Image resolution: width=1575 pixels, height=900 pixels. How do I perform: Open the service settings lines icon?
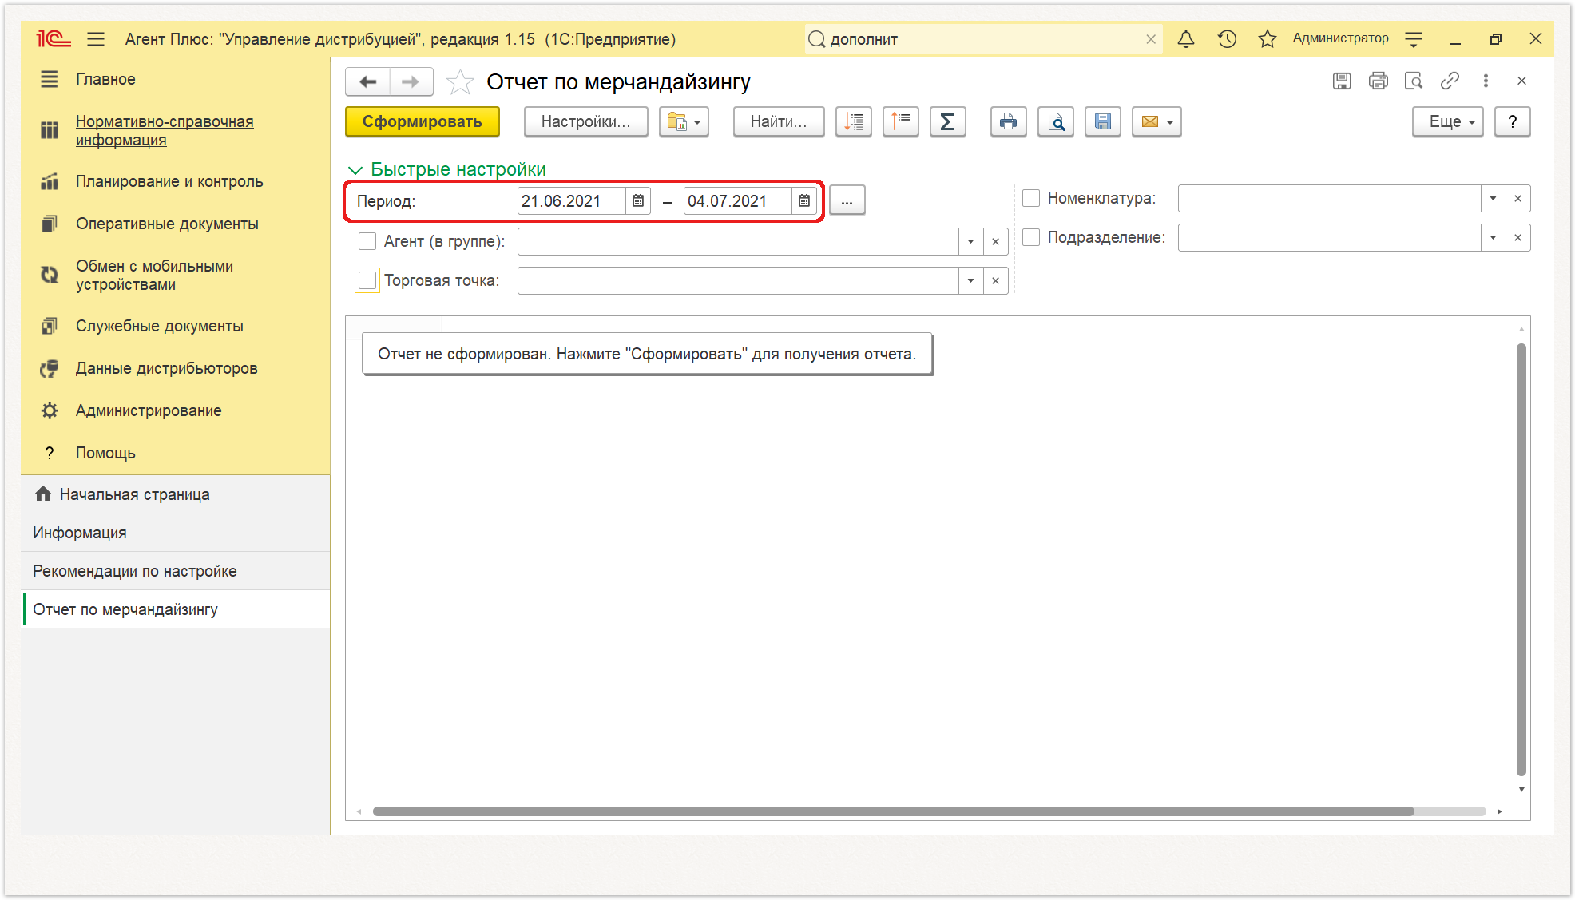pos(1414,38)
